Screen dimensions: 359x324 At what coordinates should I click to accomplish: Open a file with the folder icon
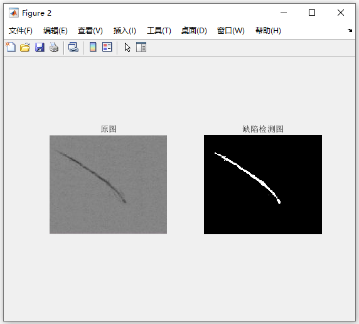click(25, 48)
